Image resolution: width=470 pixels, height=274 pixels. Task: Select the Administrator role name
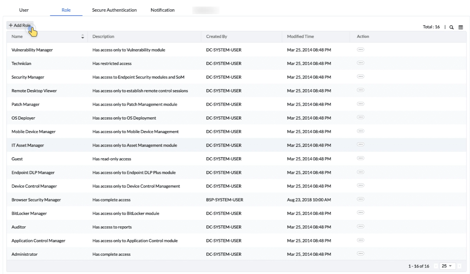point(25,254)
